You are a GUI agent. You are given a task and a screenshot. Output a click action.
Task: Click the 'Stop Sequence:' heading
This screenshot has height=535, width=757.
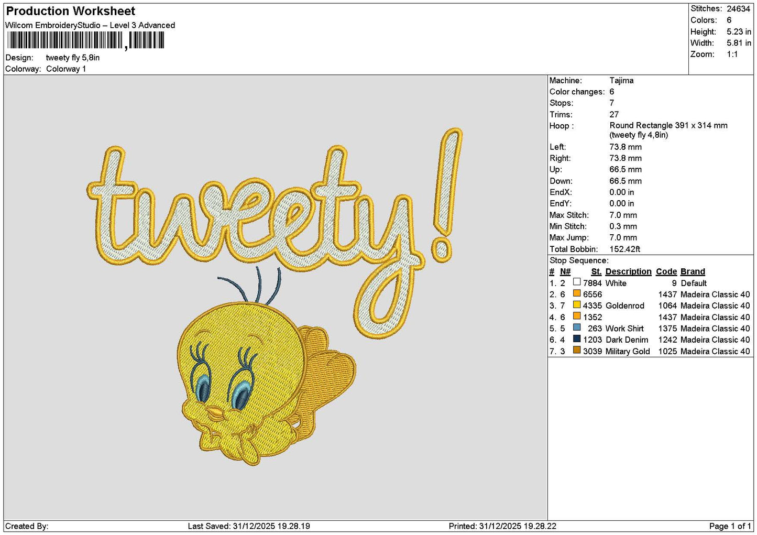pyautogui.click(x=579, y=260)
